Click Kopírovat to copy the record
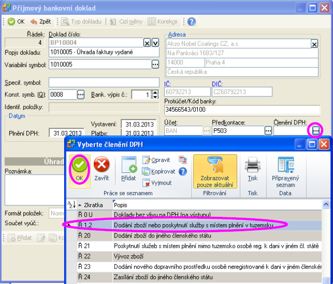Image resolution: width=333 pixels, height=284 pixels. (159, 171)
